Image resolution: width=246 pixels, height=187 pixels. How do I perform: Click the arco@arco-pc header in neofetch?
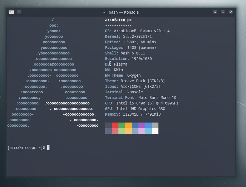coord(118,20)
